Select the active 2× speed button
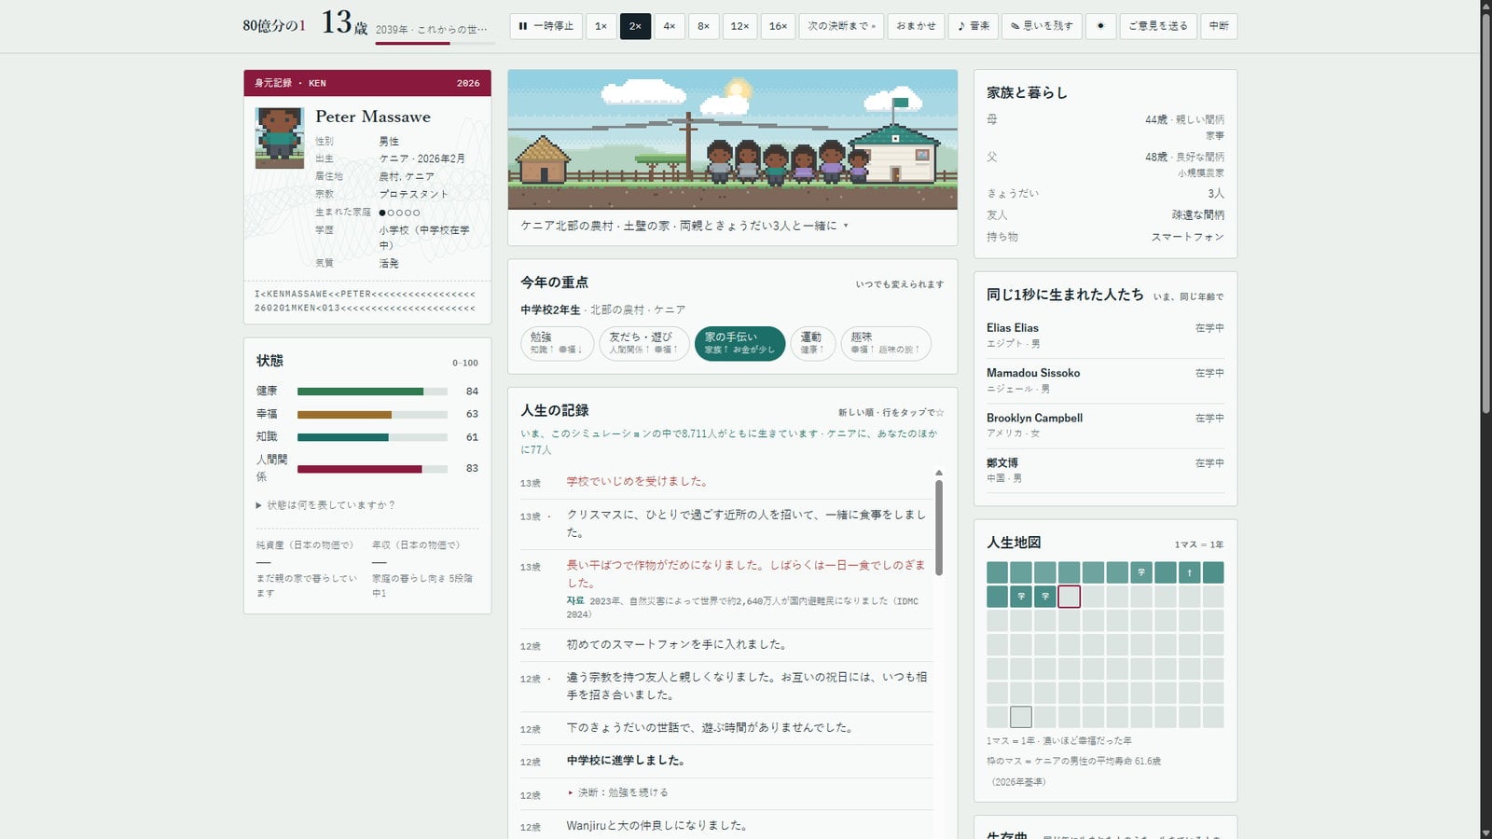 [x=635, y=26]
